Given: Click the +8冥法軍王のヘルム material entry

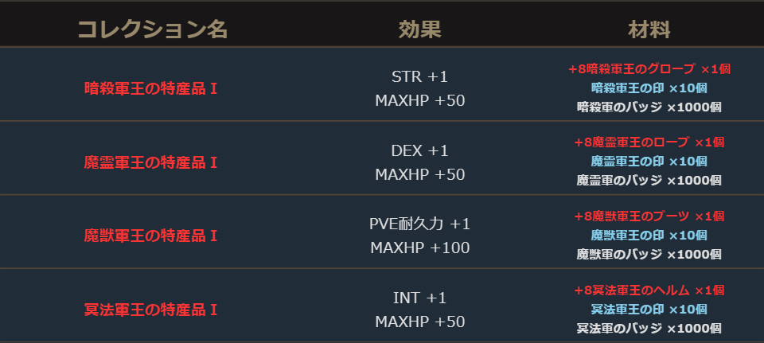Looking at the screenshot, I should point(649,290).
